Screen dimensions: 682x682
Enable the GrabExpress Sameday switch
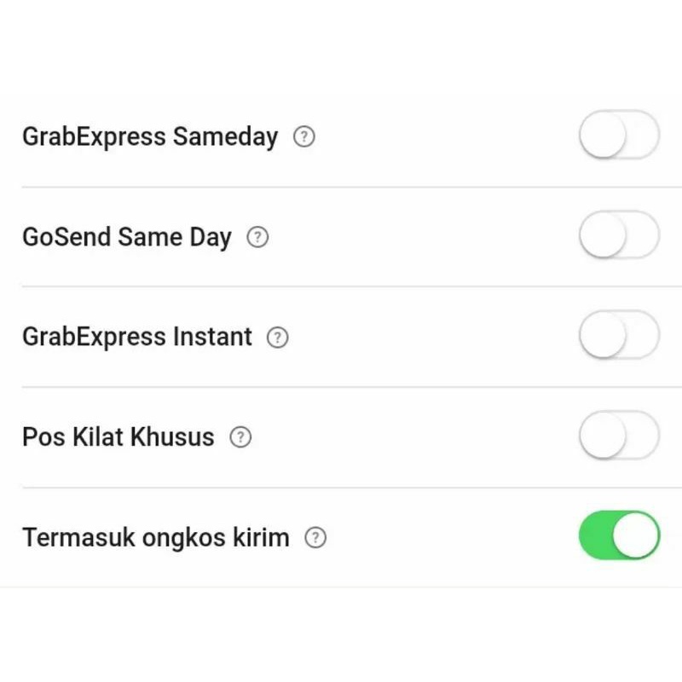[619, 135]
